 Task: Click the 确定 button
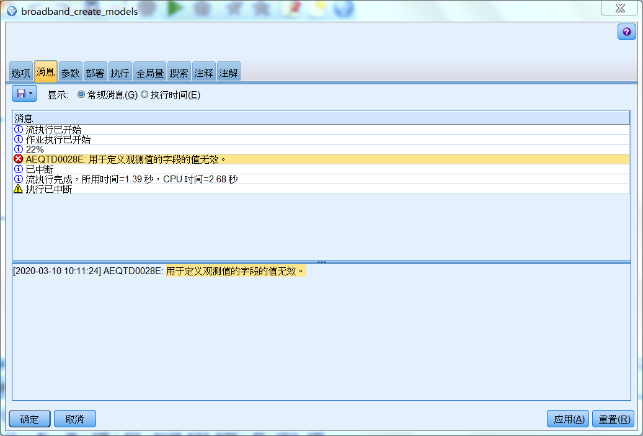pyautogui.click(x=30, y=419)
